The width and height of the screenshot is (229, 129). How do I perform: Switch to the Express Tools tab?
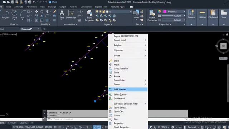click(x=101, y=7)
